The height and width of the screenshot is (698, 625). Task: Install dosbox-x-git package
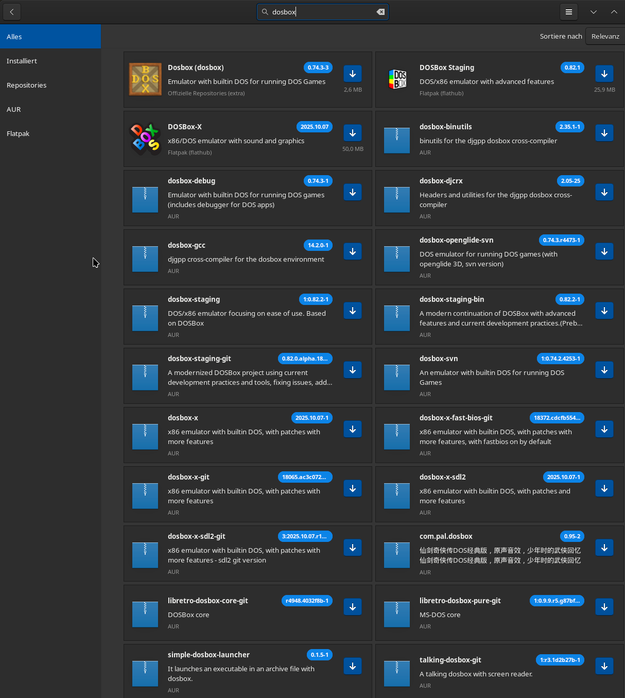pos(353,488)
